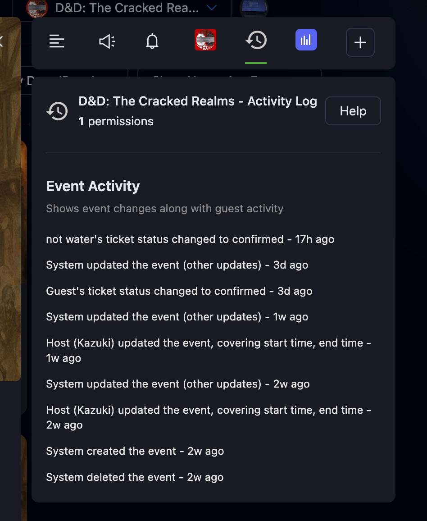Click the System created the event entry
427x521 pixels.
tap(134, 451)
